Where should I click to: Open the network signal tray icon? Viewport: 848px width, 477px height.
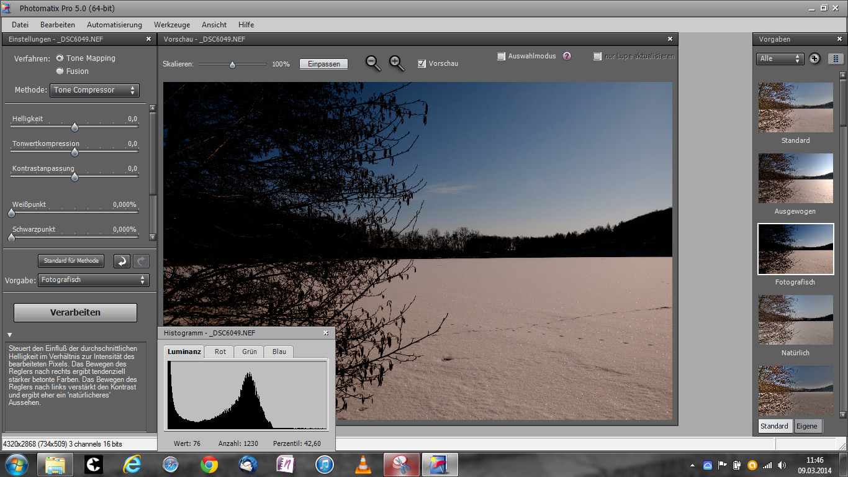tap(767, 465)
